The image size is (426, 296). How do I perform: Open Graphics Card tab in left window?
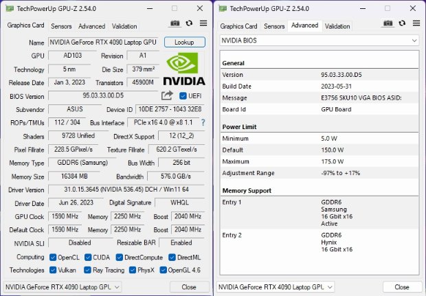25,25
